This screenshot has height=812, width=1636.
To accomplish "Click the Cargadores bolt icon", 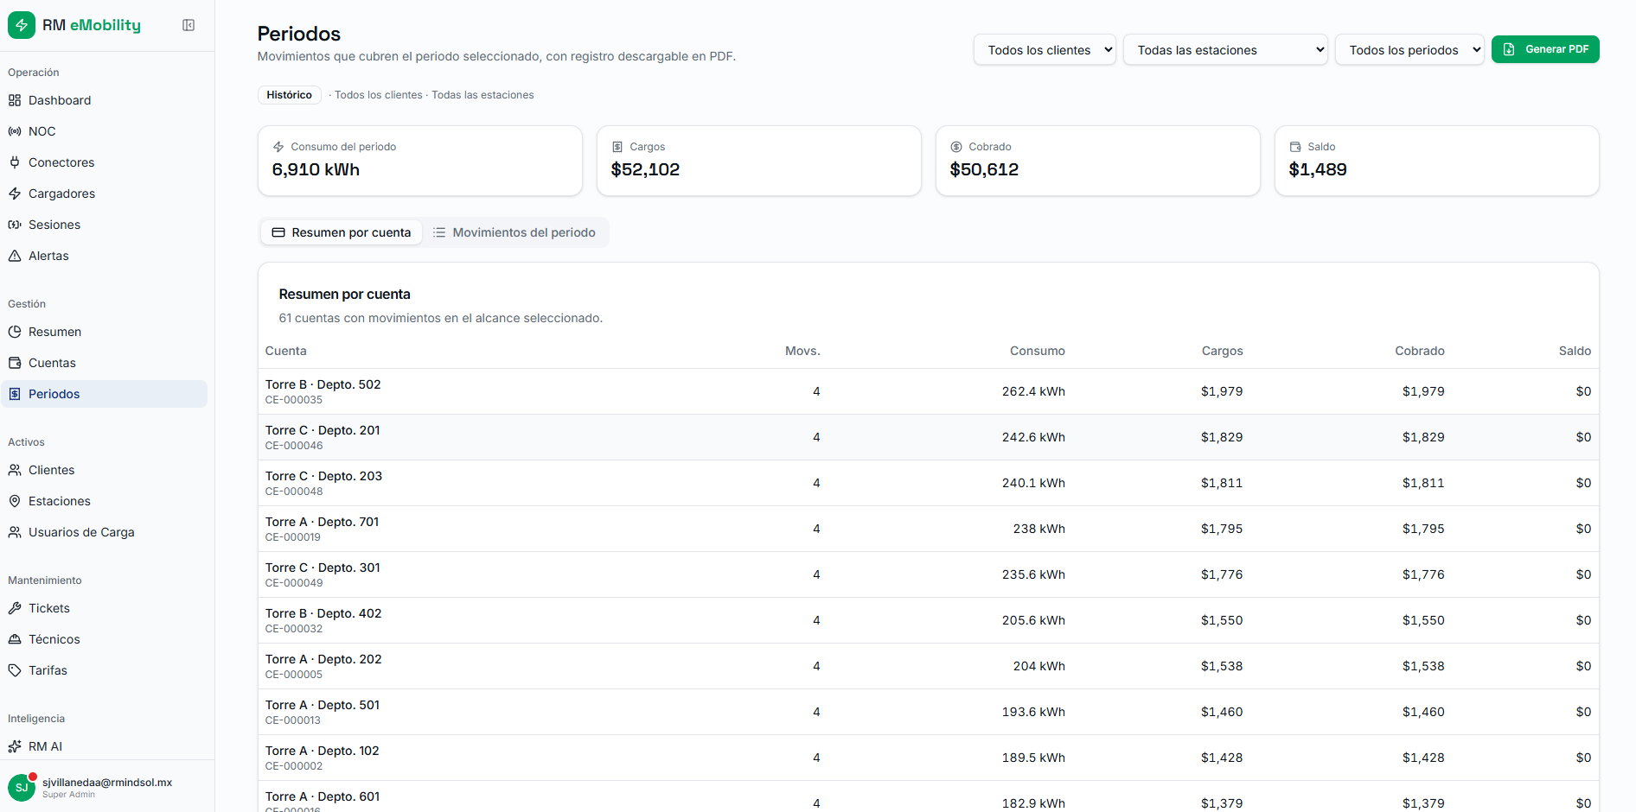I will click(x=15, y=193).
